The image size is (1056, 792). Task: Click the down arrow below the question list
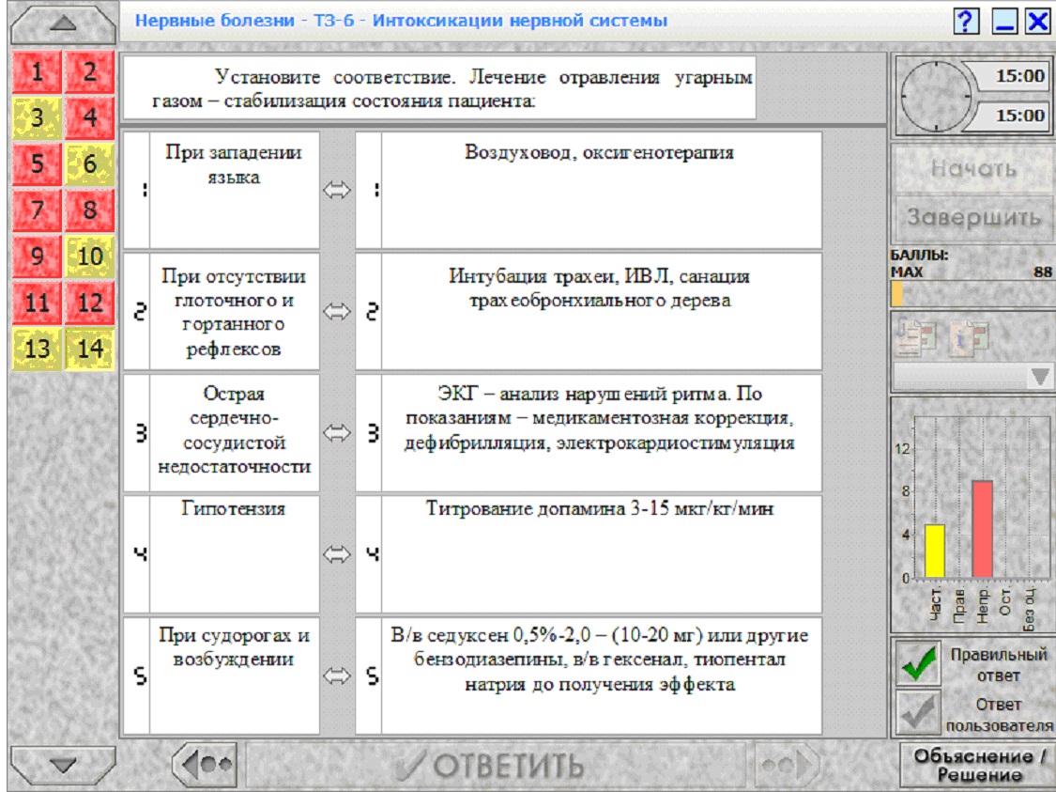[x=63, y=765]
